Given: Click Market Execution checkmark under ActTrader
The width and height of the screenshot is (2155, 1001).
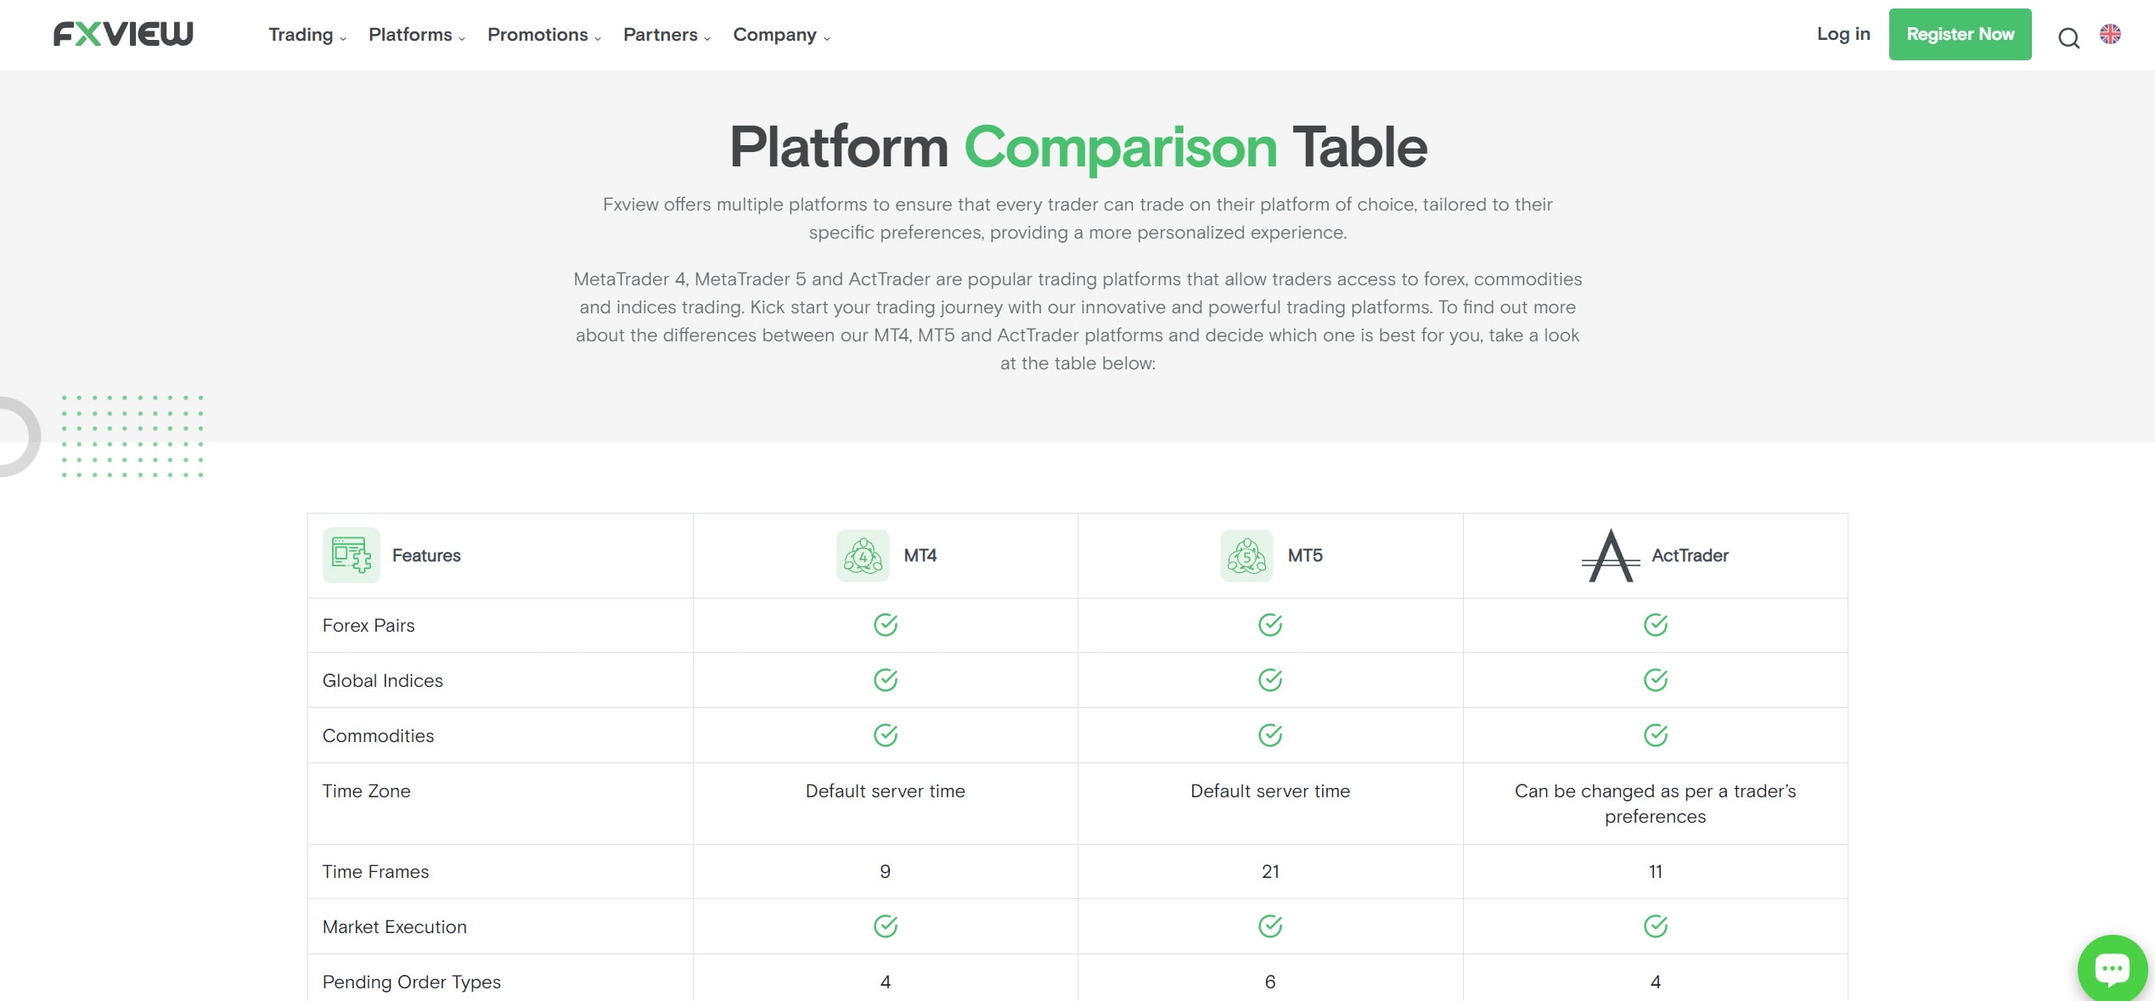Looking at the screenshot, I should click(x=1656, y=926).
